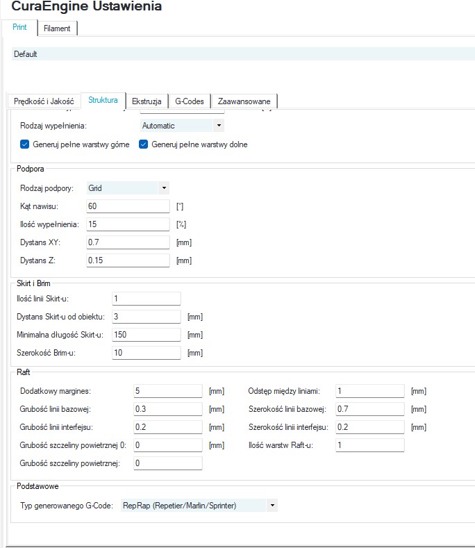Open Rodzaj wypełnienia Automatic dropdown
The height and width of the screenshot is (548, 475).
(182, 126)
